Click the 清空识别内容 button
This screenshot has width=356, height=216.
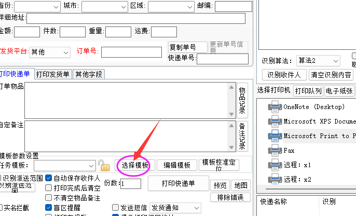[331, 75]
